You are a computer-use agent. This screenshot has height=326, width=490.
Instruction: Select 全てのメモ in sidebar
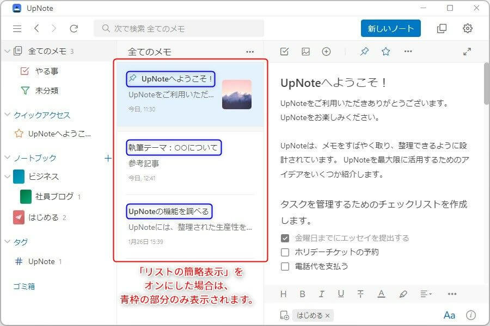coord(58,51)
